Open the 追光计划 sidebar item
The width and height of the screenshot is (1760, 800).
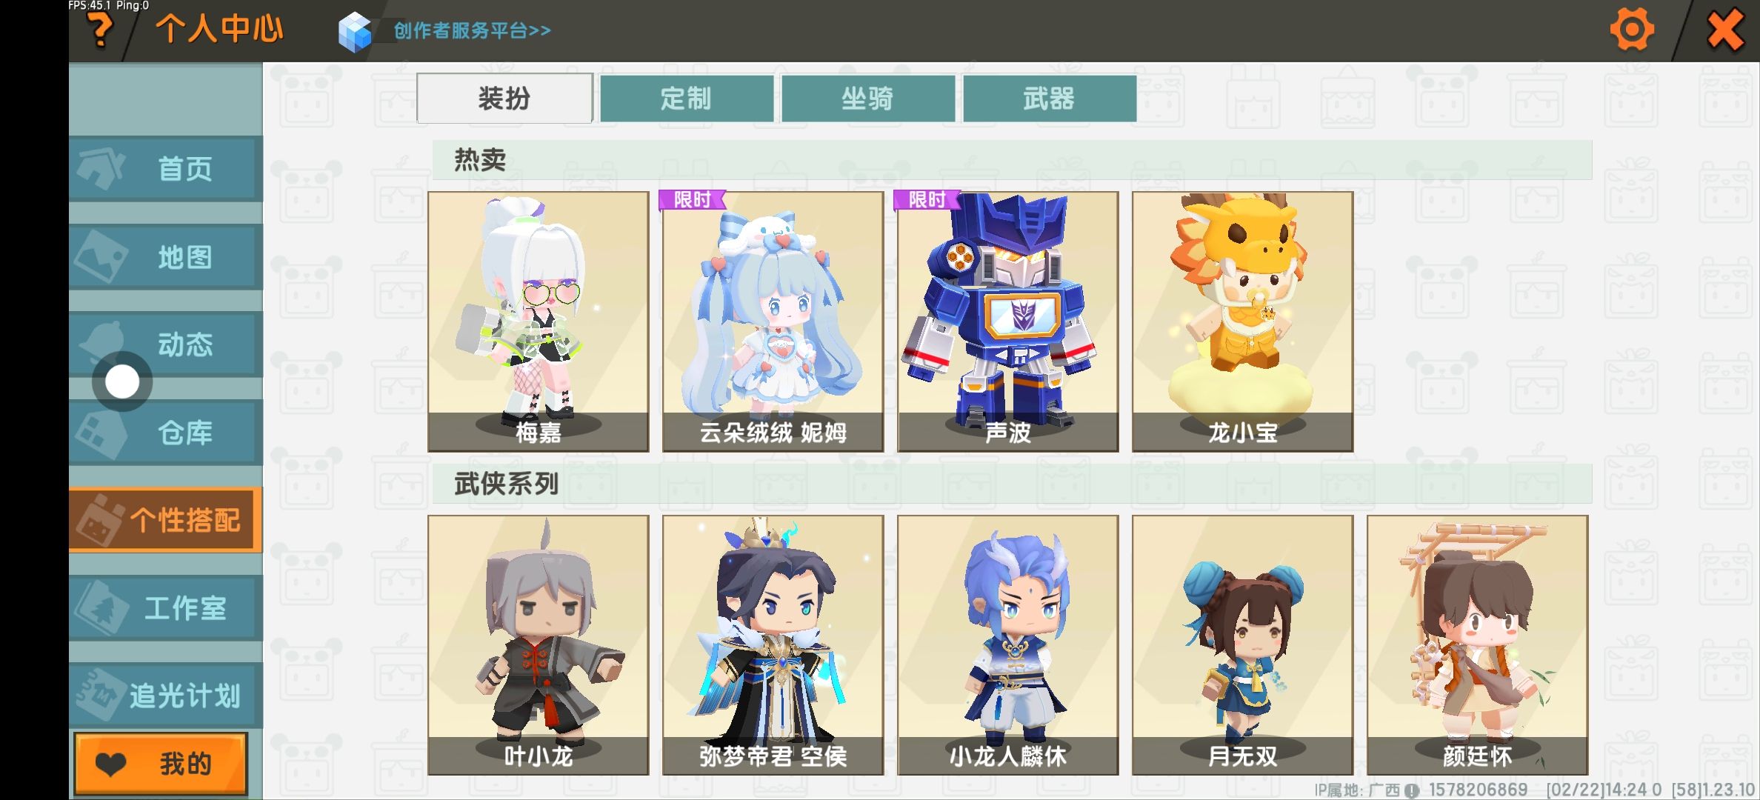166,695
